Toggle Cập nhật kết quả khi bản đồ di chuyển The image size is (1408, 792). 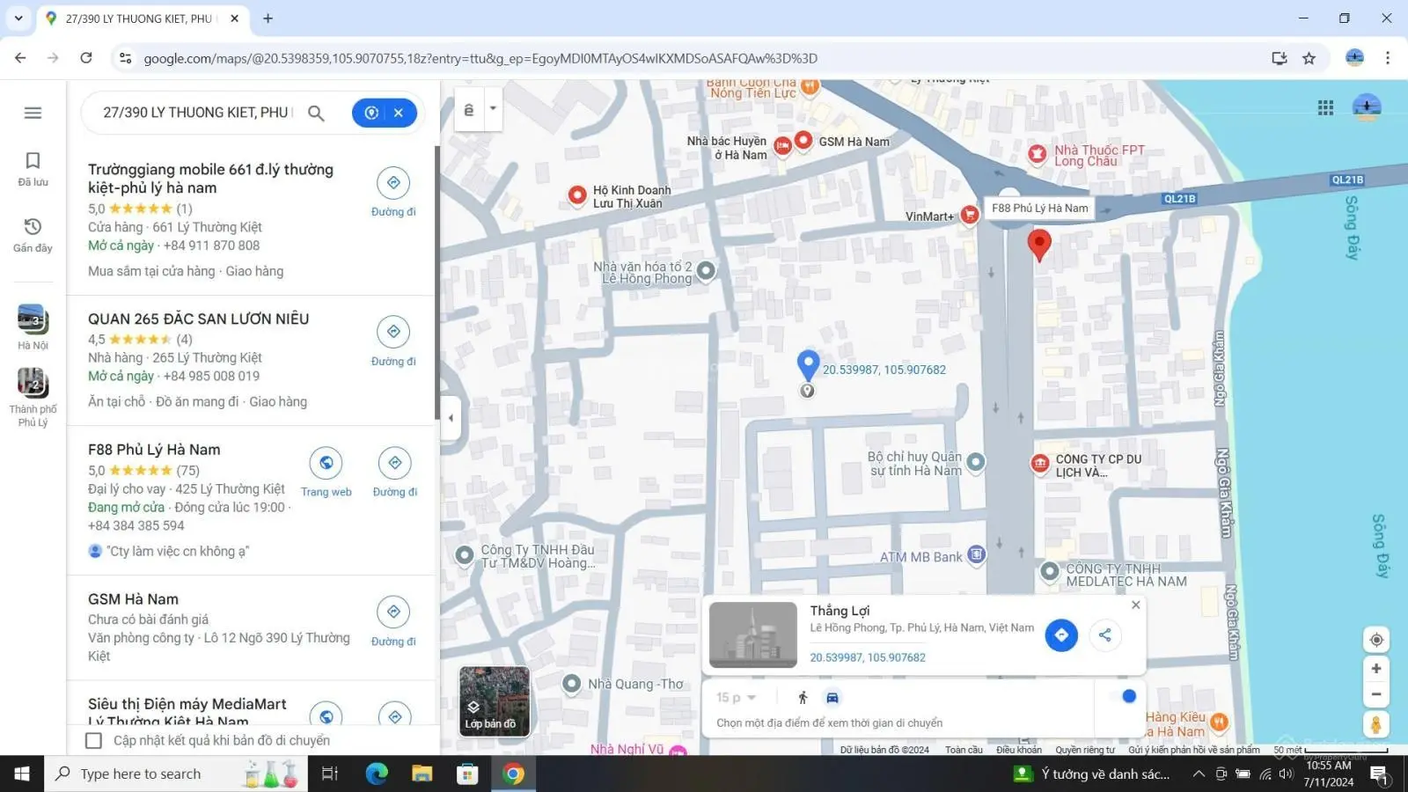click(94, 741)
